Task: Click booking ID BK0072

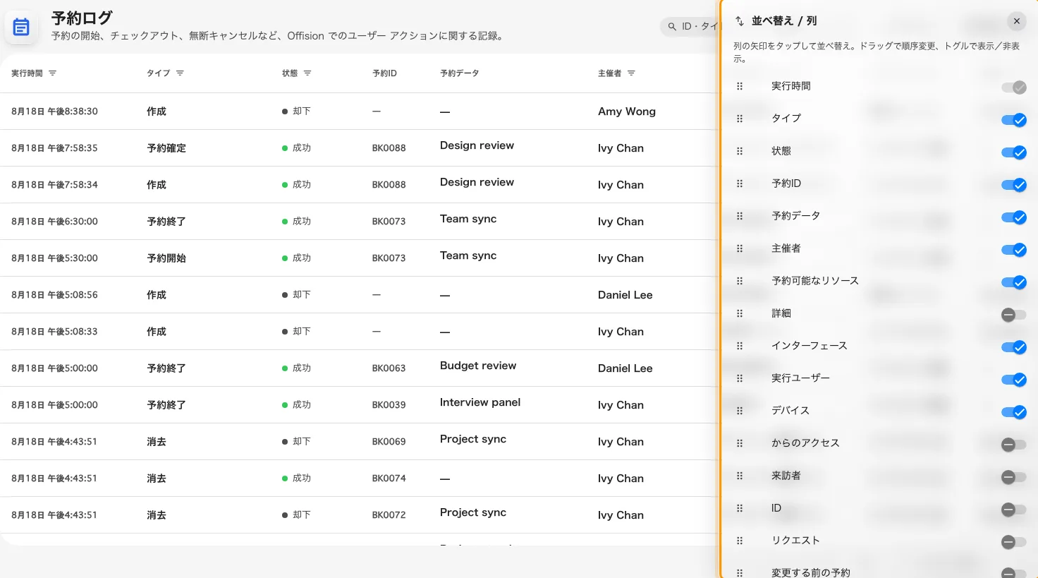Action: pos(389,515)
